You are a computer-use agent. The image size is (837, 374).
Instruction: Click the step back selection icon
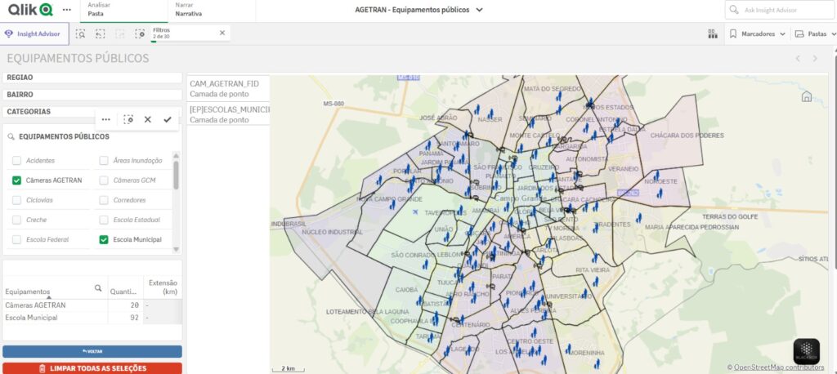pyautogui.click(x=100, y=33)
